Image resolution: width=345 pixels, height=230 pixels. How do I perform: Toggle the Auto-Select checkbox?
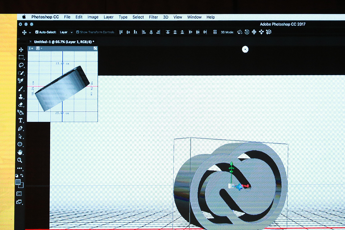click(x=37, y=32)
